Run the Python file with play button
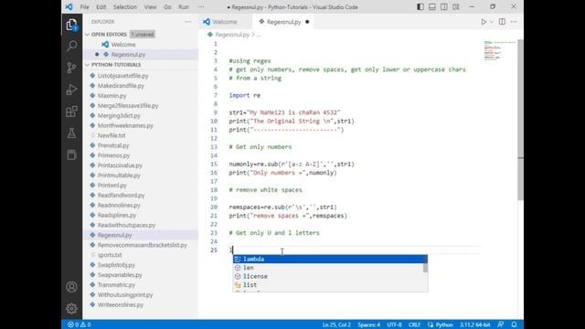 [x=484, y=22]
